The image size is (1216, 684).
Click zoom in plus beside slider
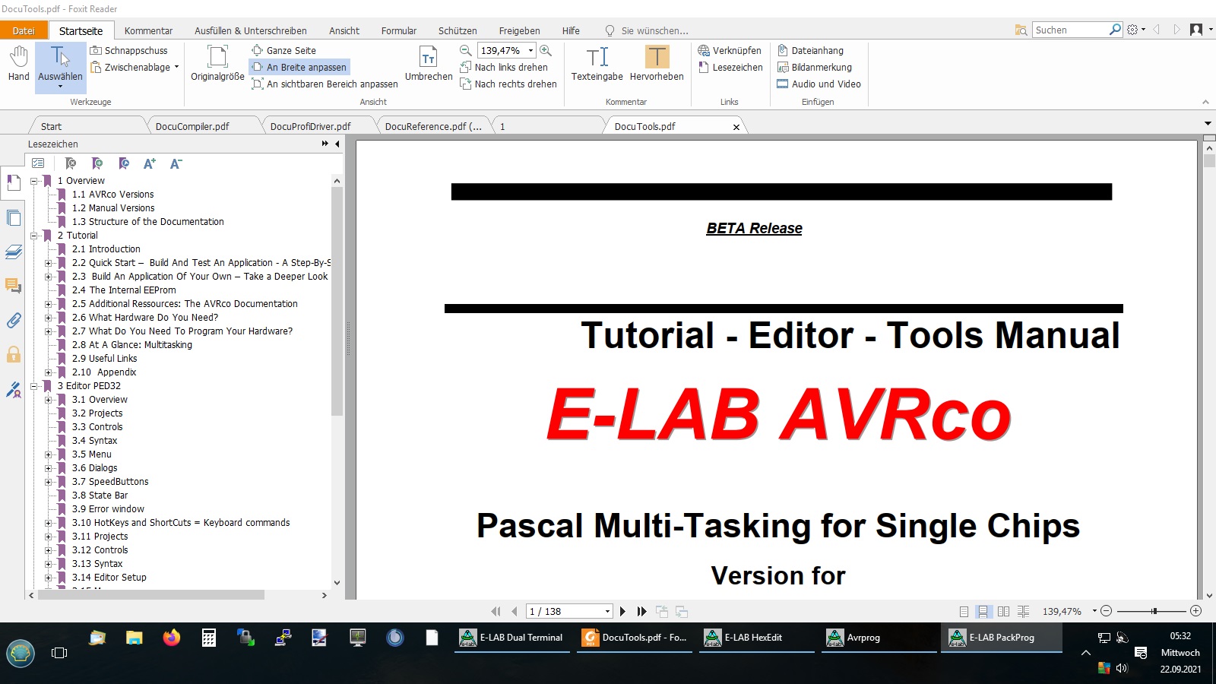tap(1195, 611)
